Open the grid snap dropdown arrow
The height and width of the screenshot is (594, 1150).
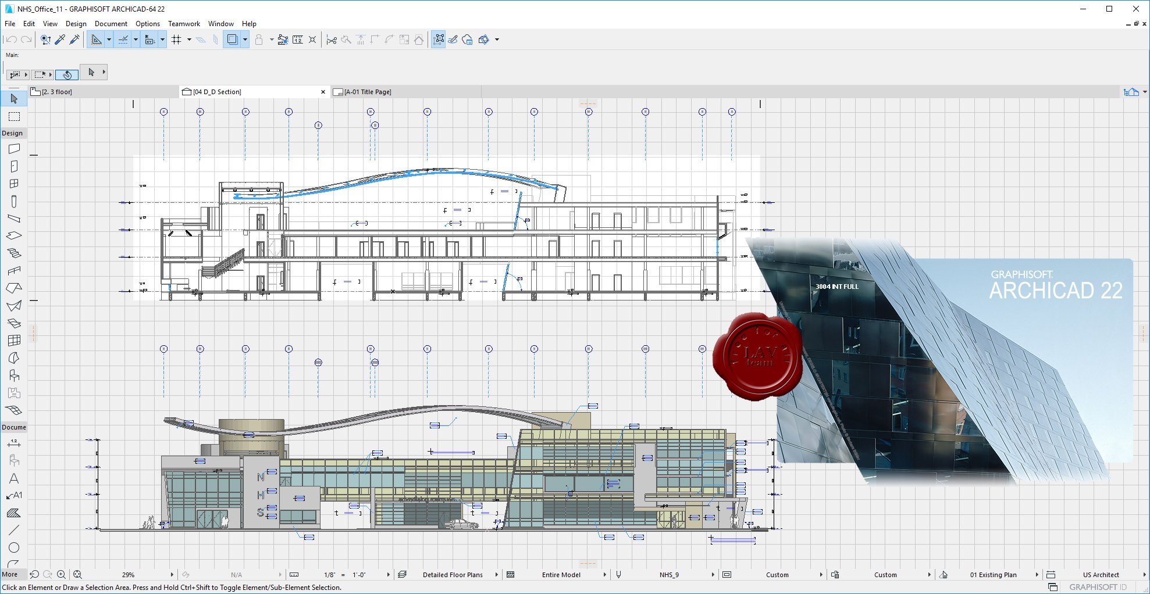tap(189, 40)
